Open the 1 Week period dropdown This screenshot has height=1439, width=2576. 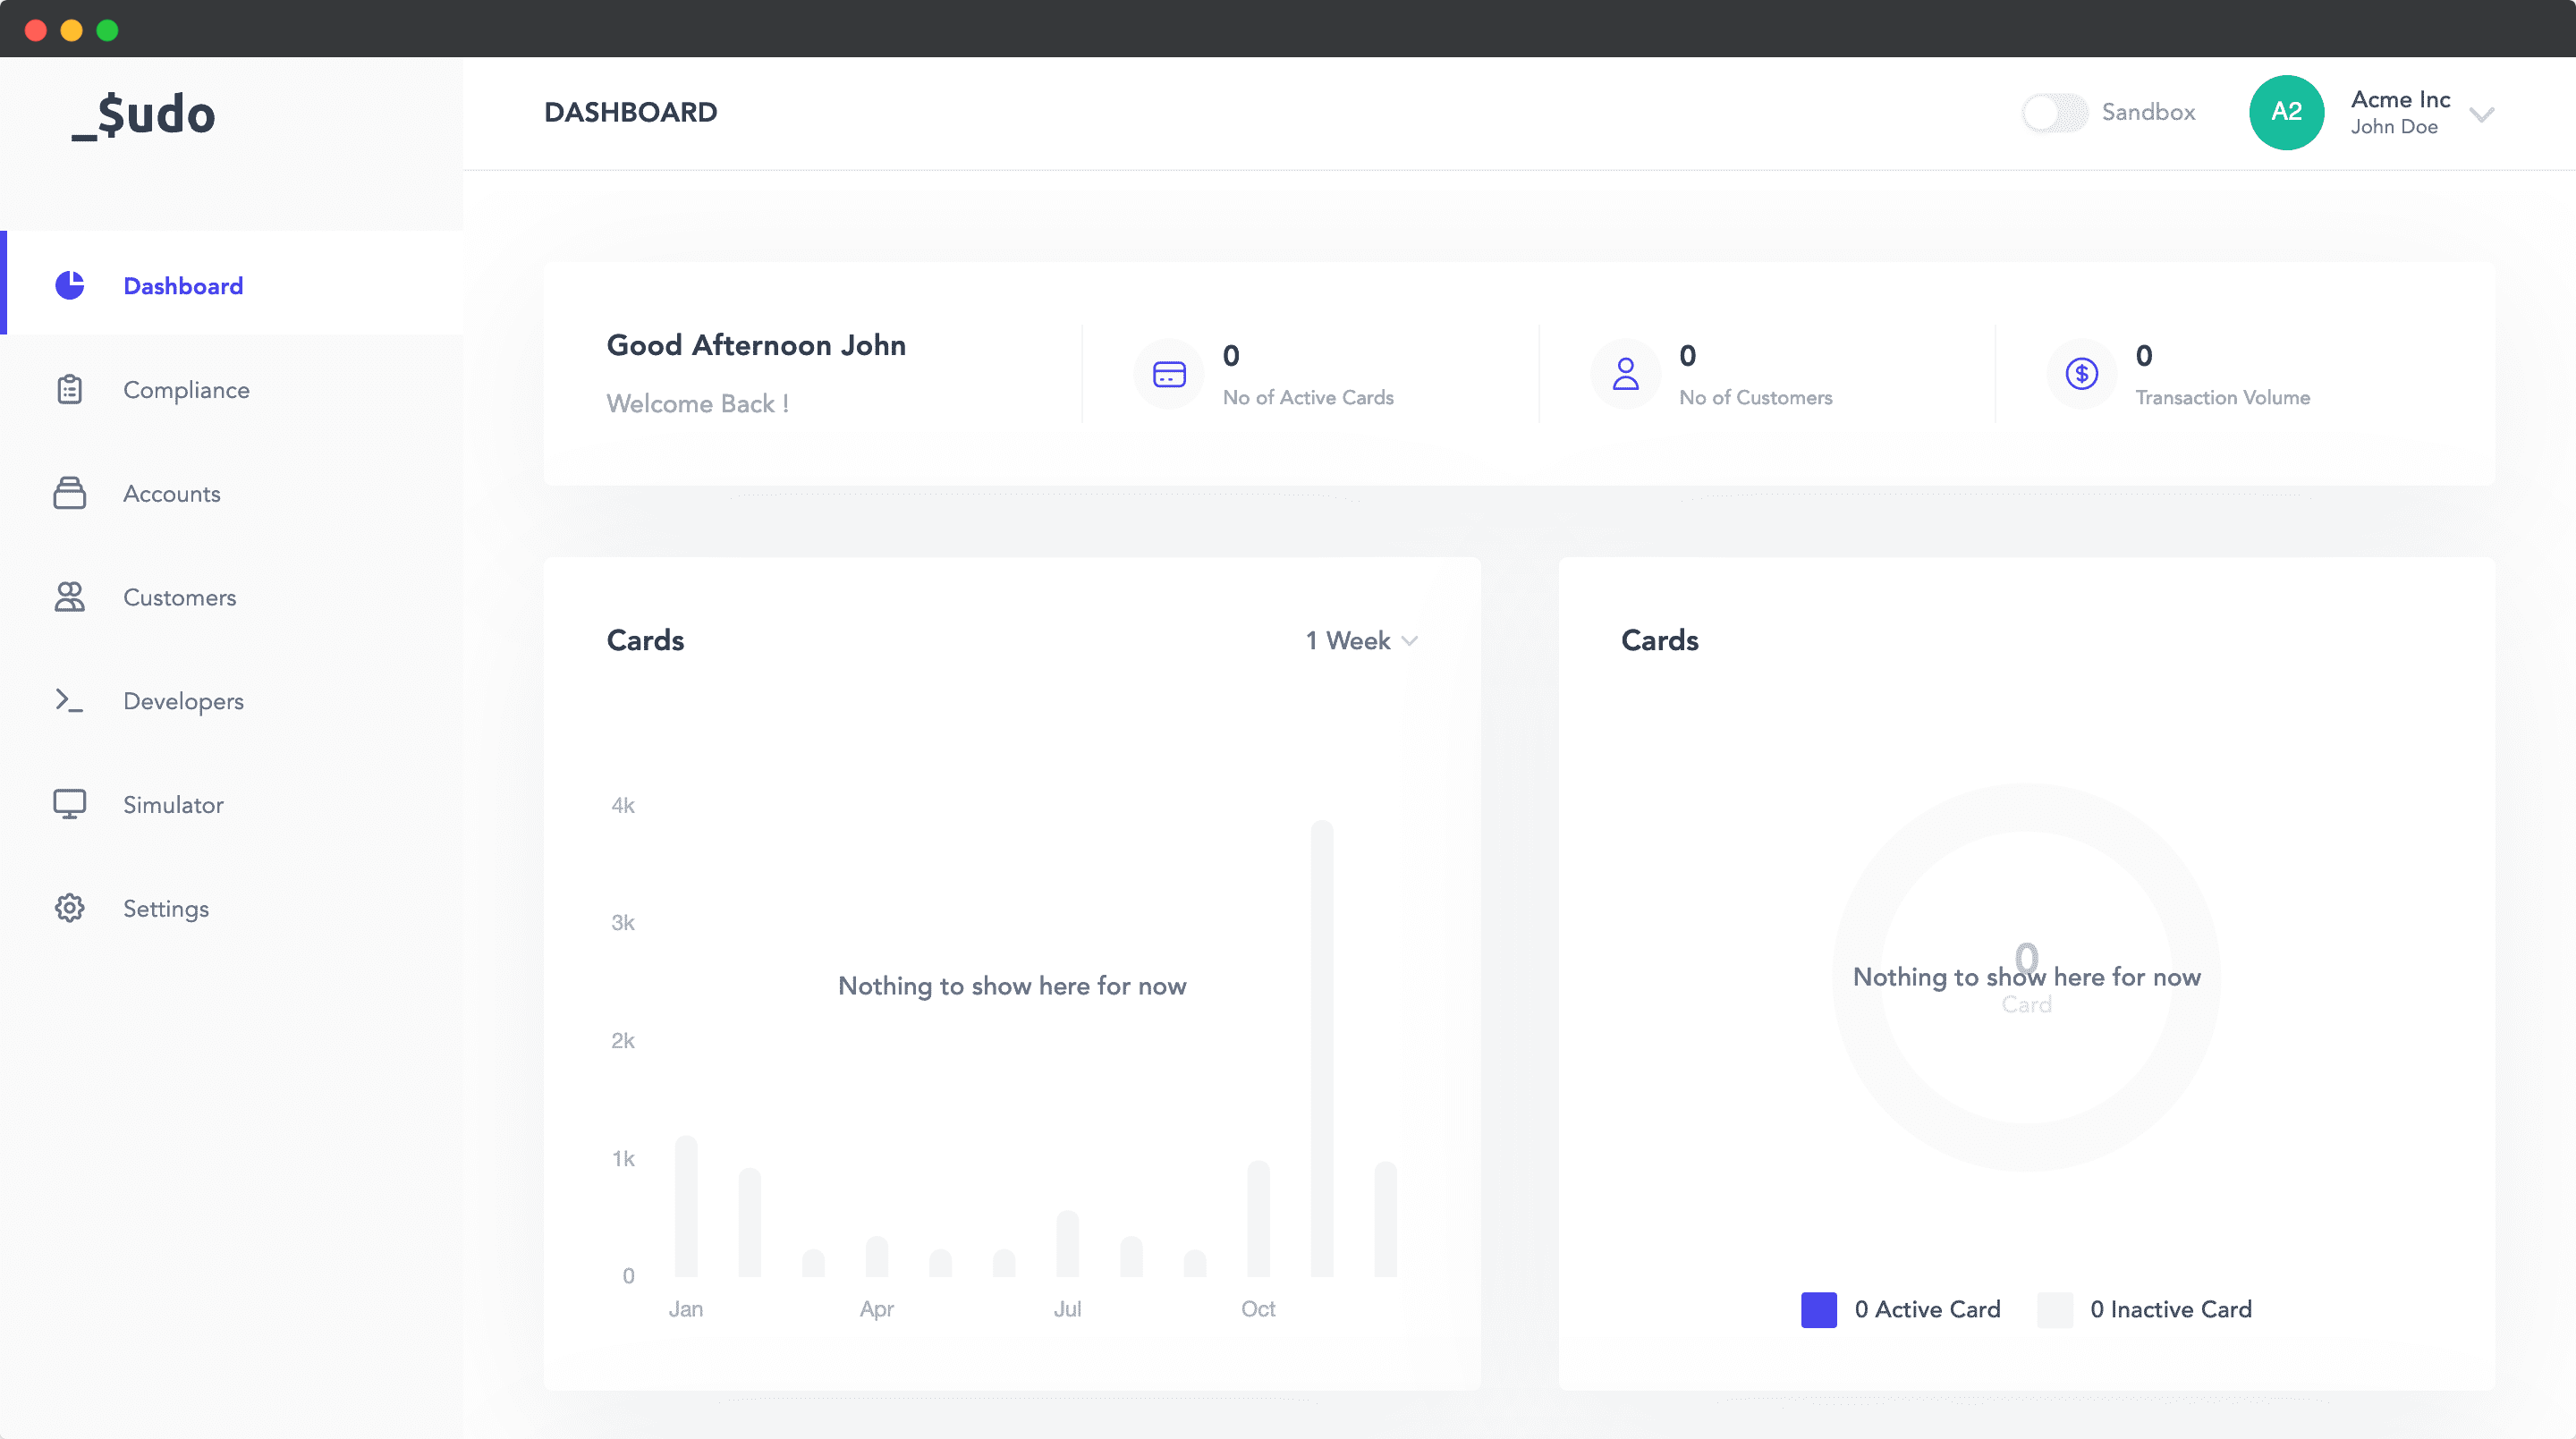pyautogui.click(x=1361, y=641)
